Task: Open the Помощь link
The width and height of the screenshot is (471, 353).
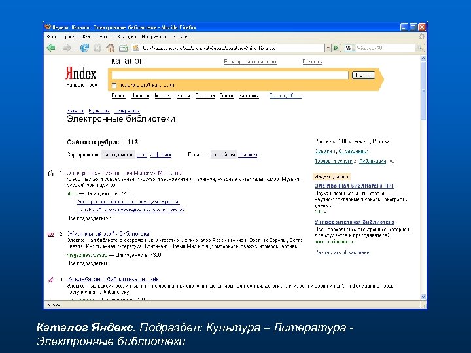Action: pos(312,61)
